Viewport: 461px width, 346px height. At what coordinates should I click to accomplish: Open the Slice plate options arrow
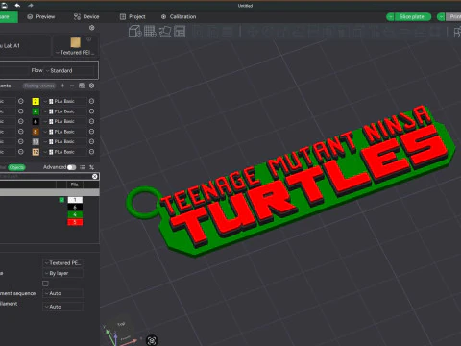coord(391,17)
